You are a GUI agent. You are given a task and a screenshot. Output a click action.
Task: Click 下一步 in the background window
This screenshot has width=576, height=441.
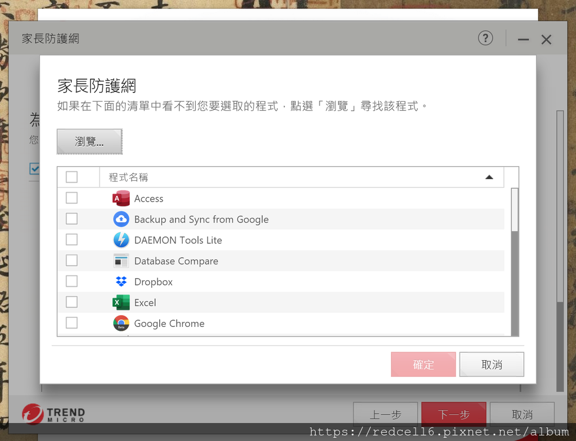click(x=454, y=414)
